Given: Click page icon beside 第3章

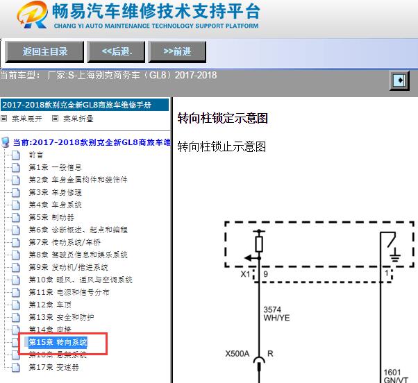Looking at the screenshot, I should 16,193.
